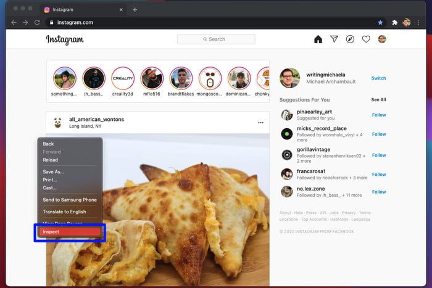Viewport: 432px width, 288px height.
Task: Click the Privacy footer link
Action: [349, 213]
